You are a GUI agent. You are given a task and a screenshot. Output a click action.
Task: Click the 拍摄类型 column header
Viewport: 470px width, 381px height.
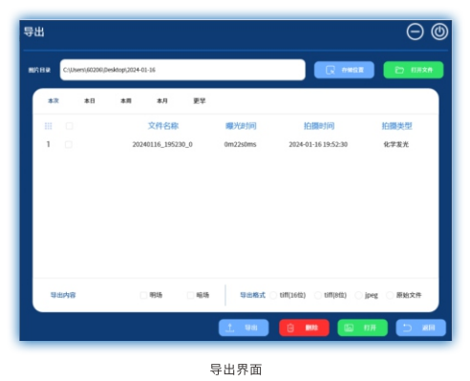(x=396, y=126)
